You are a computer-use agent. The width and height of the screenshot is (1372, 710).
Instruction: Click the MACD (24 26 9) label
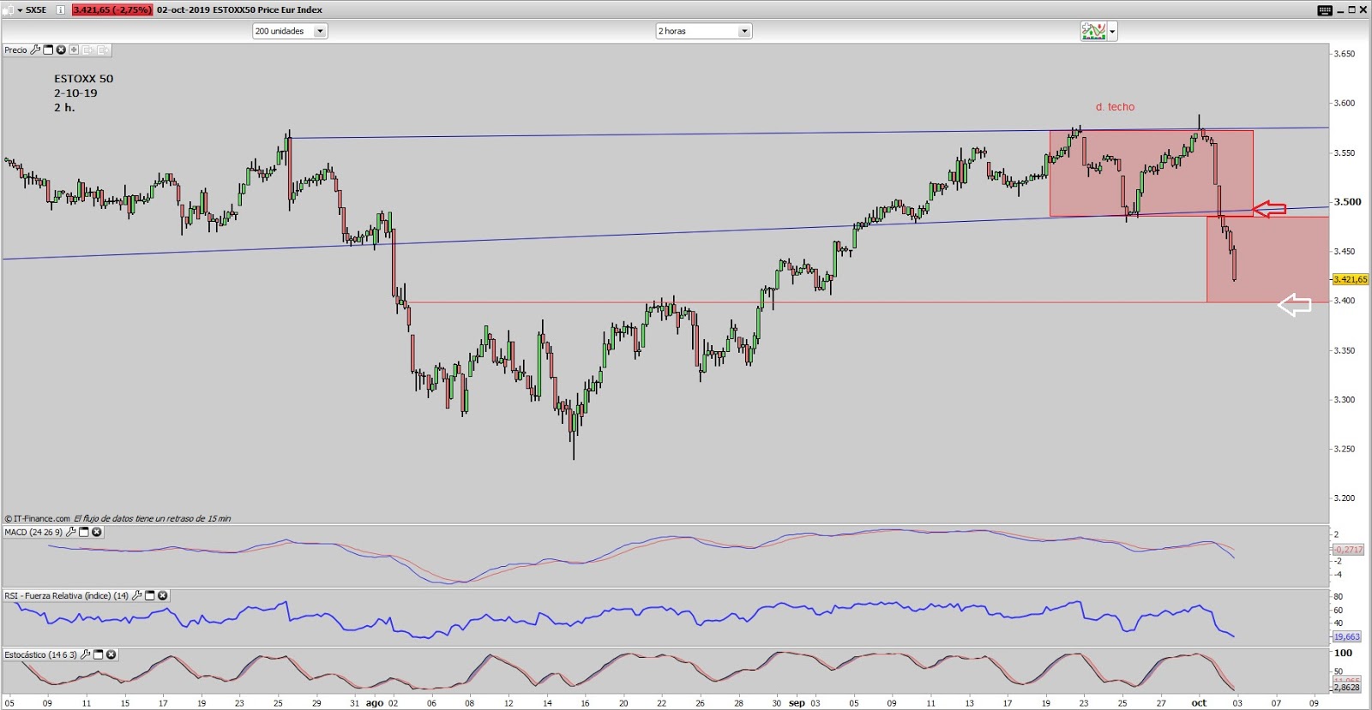(33, 532)
